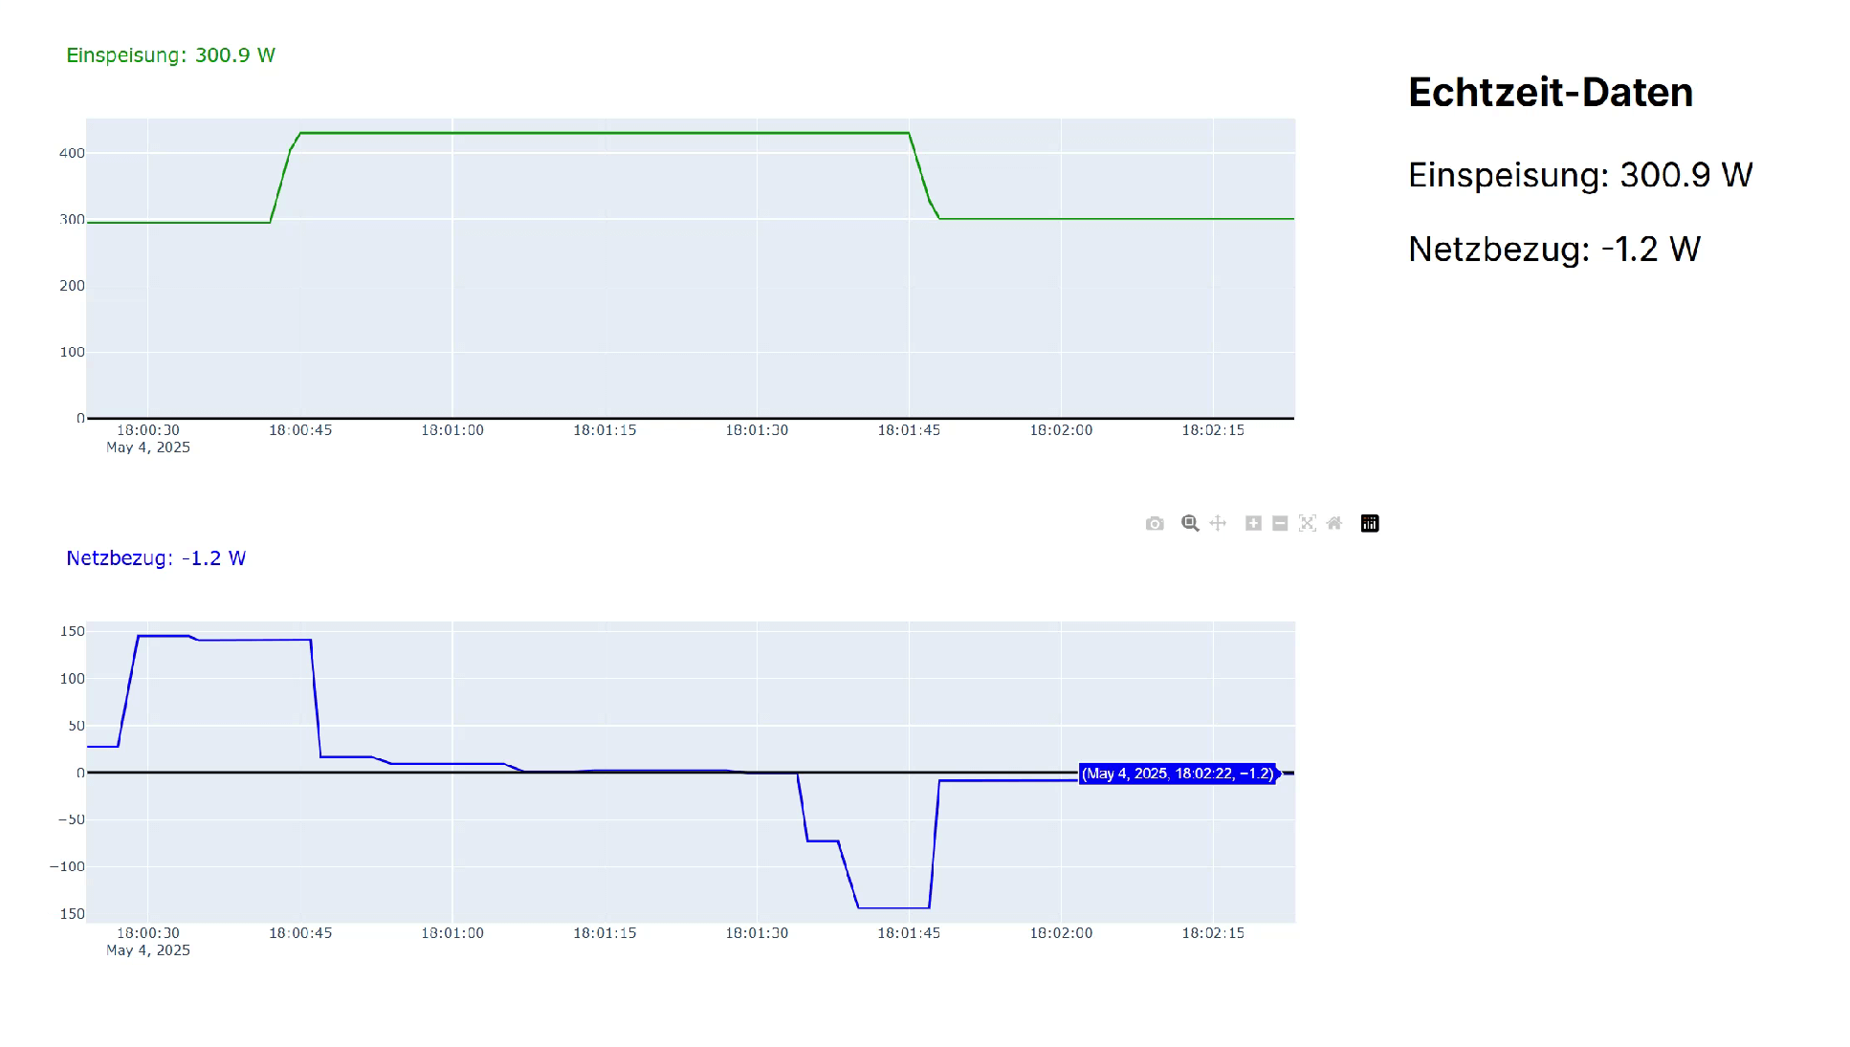Click '18:02:15' x-axis tick in Netzbezug chart
This screenshot has width=1850, height=1047.
pyautogui.click(x=1213, y=933)
